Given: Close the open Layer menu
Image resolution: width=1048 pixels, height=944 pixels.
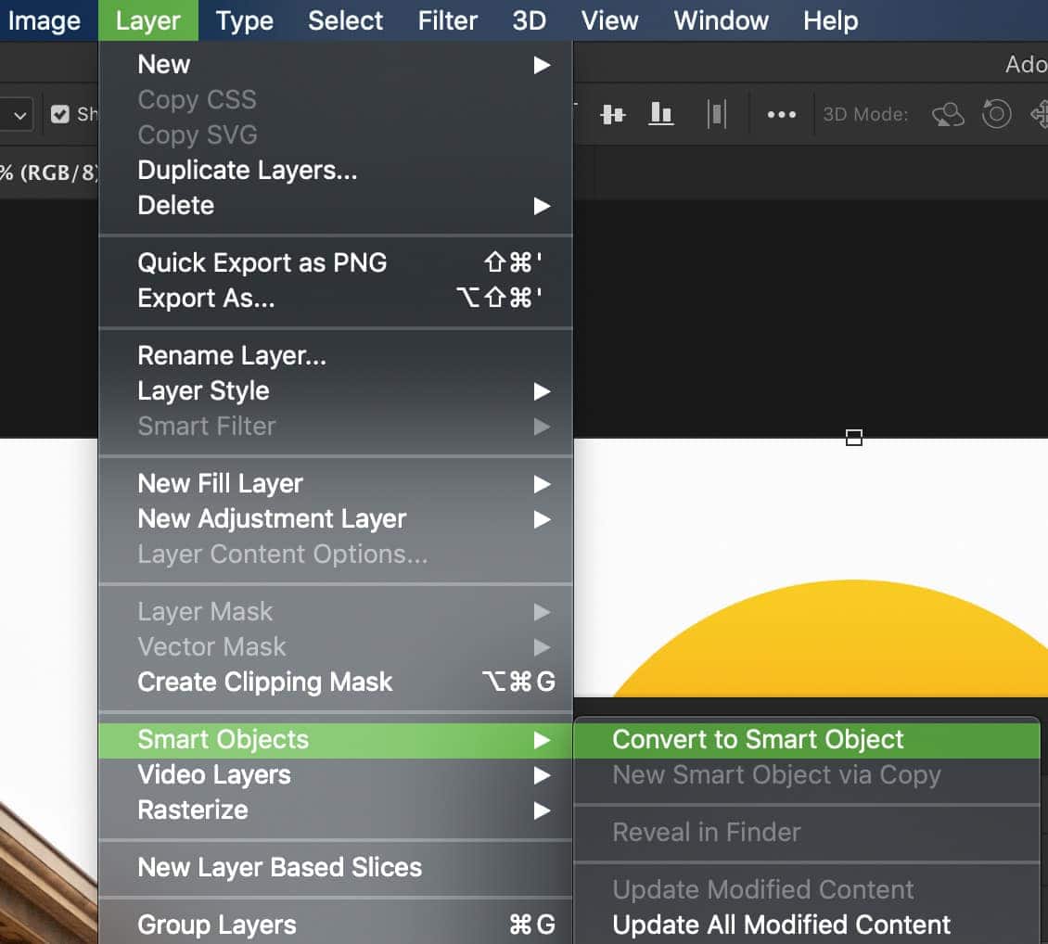Looking at the screenshot, I should 147,20.
